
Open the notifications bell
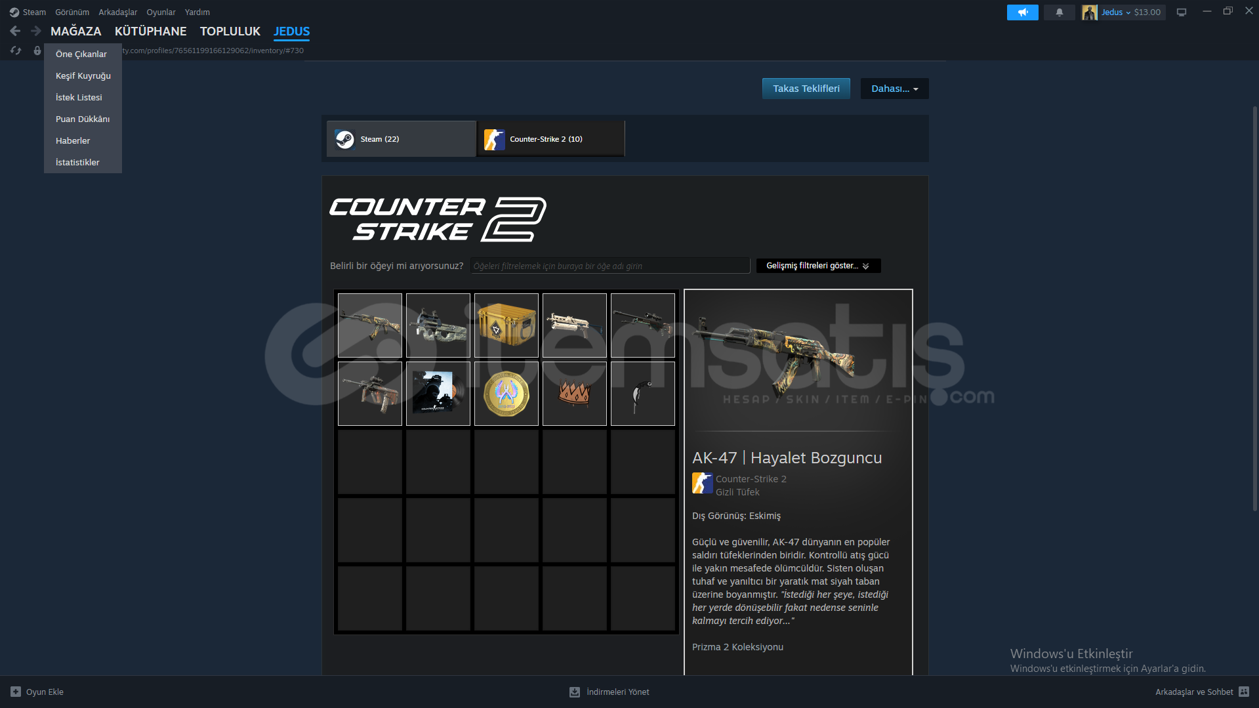click(1059, 12)
